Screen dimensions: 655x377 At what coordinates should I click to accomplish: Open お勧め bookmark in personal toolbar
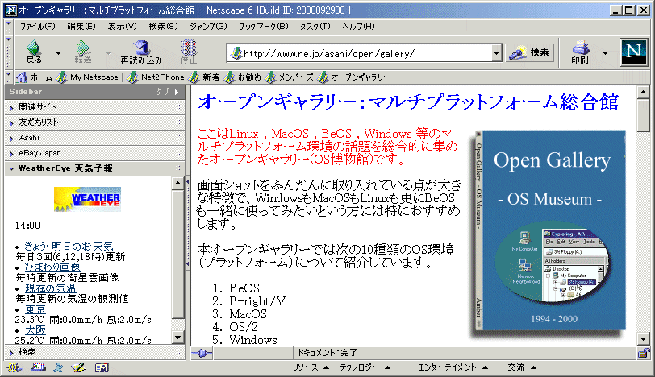pos(243,77)
